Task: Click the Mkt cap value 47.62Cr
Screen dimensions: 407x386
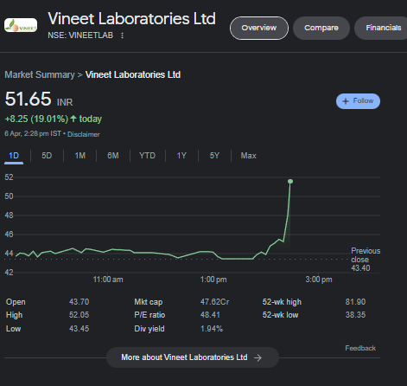Action: [214, 302]
